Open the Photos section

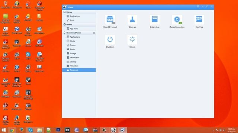tap(79, 45)
